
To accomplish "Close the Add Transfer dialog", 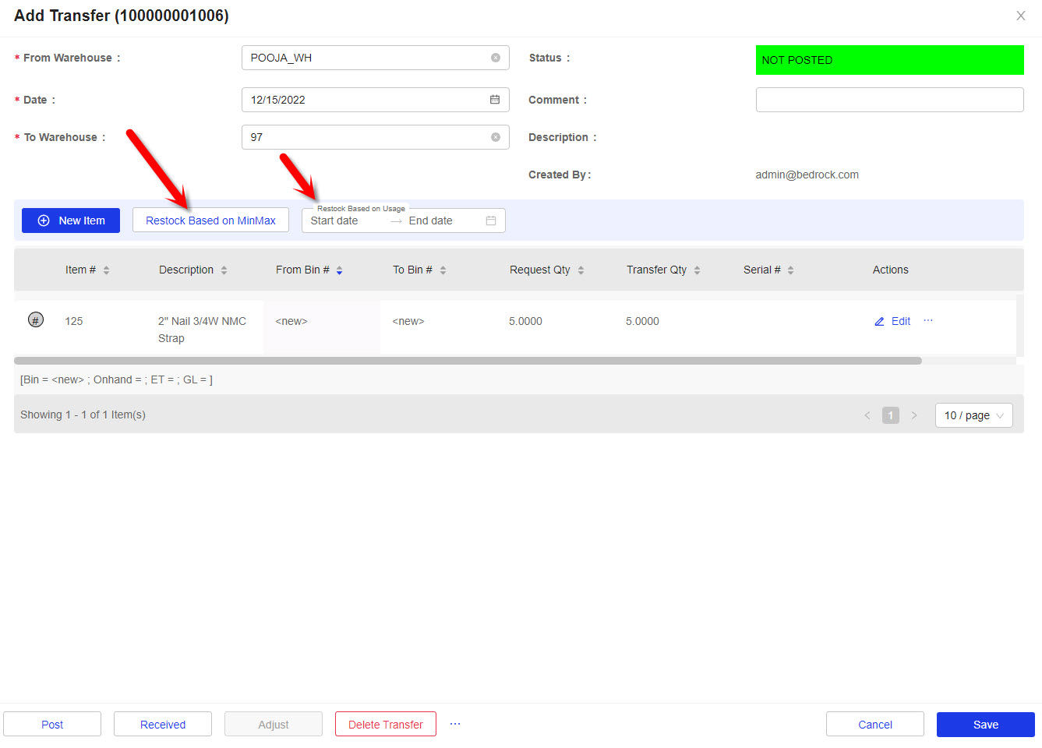I will 1020,16.
